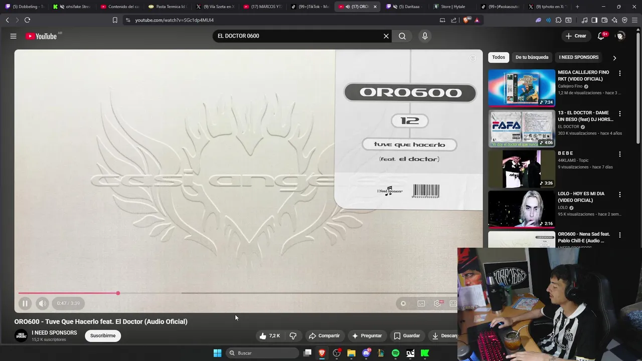
Task: Open Brave Leo AI sparkle icon
Action: click(x=614, y=20)
